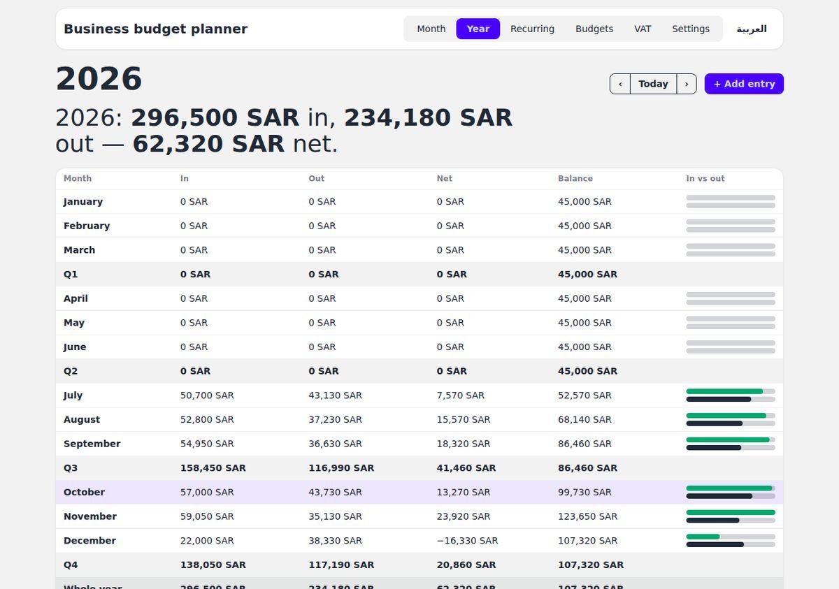Open the March row
The width and height of the screenshot is (839, 589).
point(419,250)
